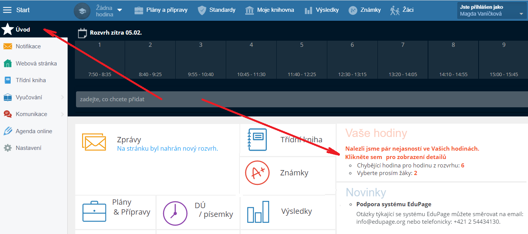Open the Výsledky tile label
528x234 pixels.
click(x=297, y=211)
